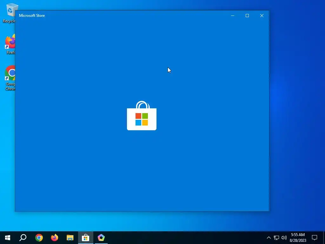Select the Google Chrome desktop shortcut
This screenshot has height=244, width=325.
click(x=10, y=78)
